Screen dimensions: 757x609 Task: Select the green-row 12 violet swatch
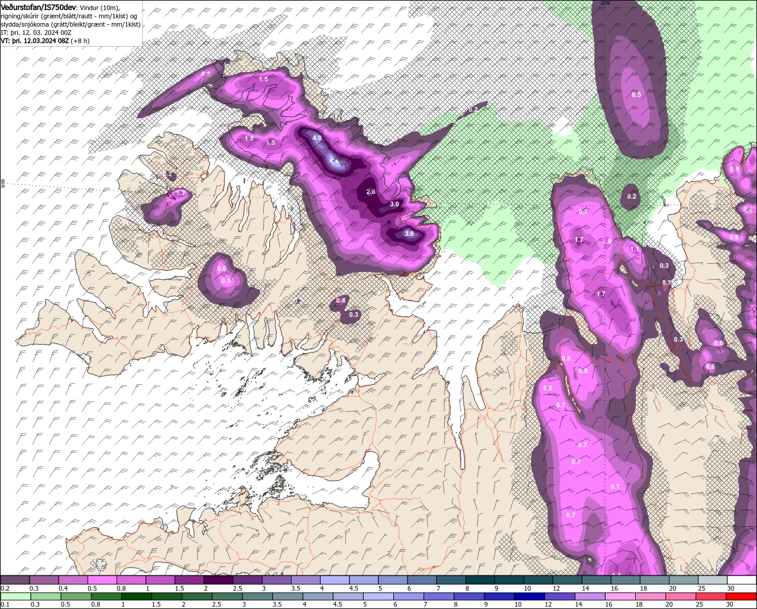[x=559, y=597]
